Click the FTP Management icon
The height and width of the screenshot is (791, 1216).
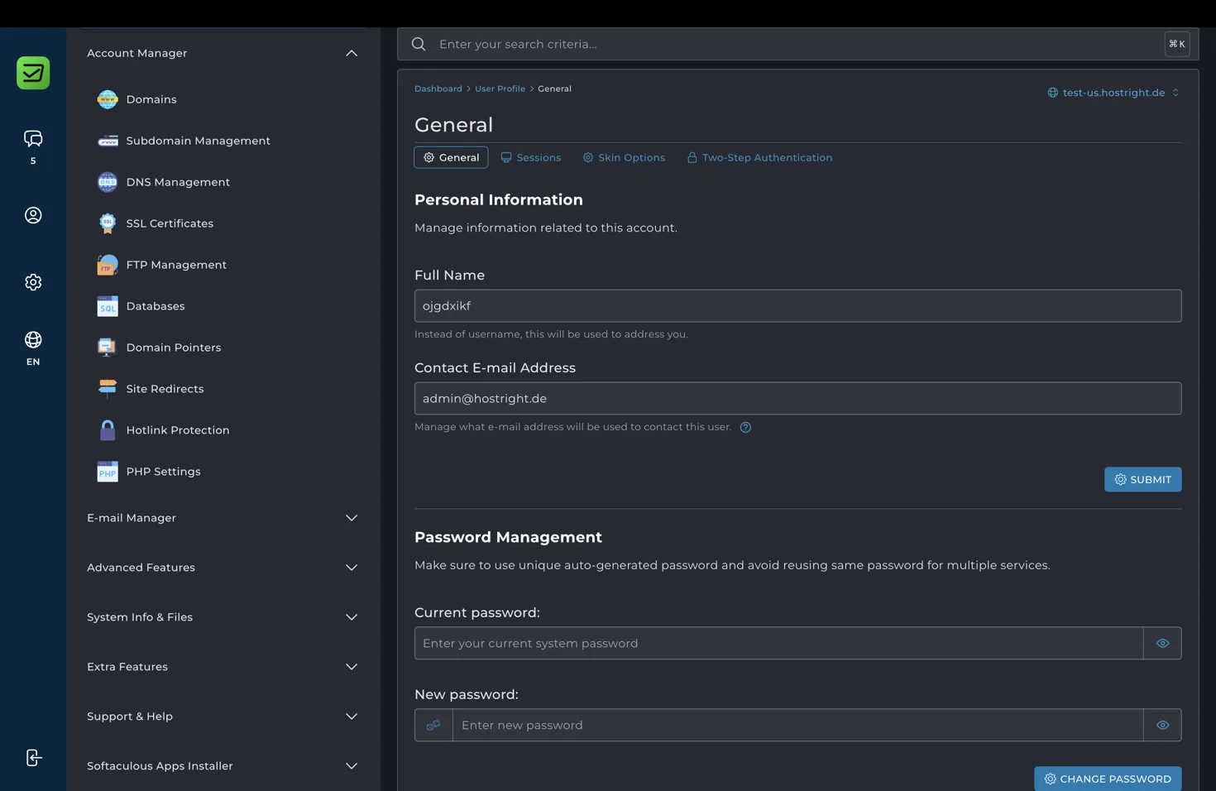[x=108, y=265]
